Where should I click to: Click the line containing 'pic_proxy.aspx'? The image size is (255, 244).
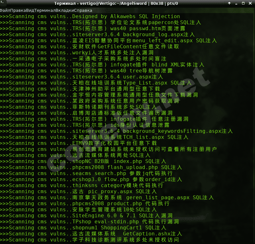point(78,191)
